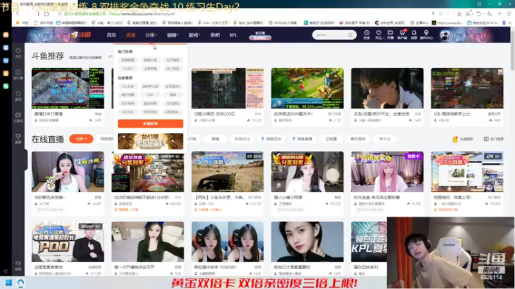515x289 pixels.
Task: Select the 正能量 category tab
Action: tap(331, 139)
